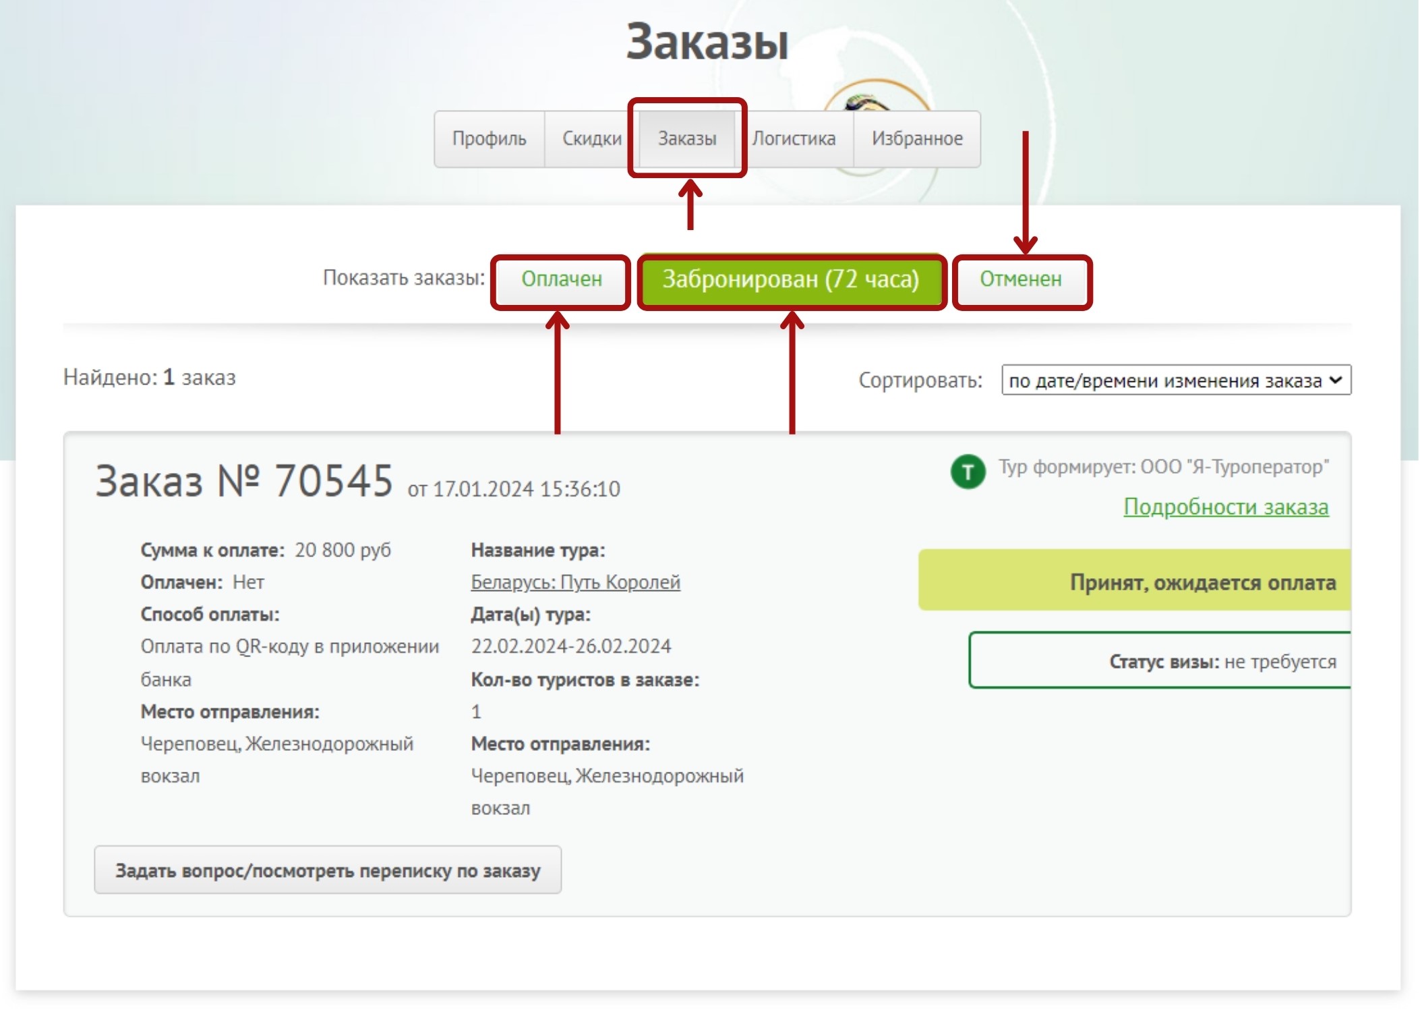Select the Заказы tab
Image resolution: width=1420 pixels, height=1012 pixels.
[686, 139]
